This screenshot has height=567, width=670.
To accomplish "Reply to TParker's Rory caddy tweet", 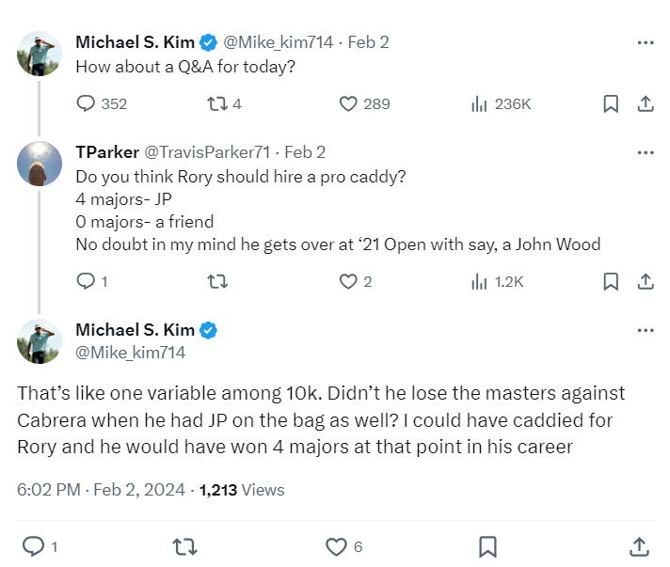I will pos(86,280).
